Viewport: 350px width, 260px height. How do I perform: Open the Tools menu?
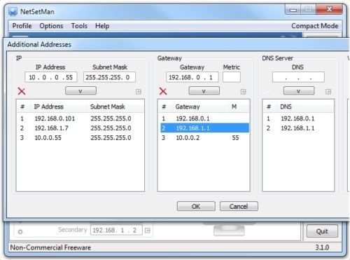pos(79,26)
